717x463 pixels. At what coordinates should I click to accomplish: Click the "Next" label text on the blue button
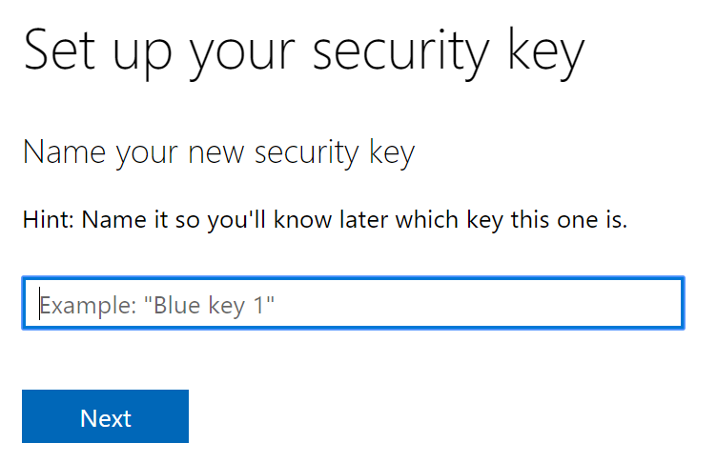coord(105,418)
